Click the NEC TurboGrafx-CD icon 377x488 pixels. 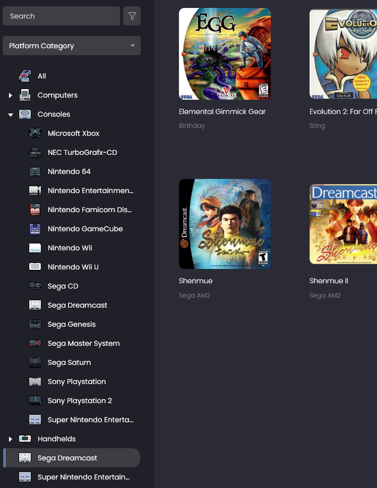tap(35, 153)
